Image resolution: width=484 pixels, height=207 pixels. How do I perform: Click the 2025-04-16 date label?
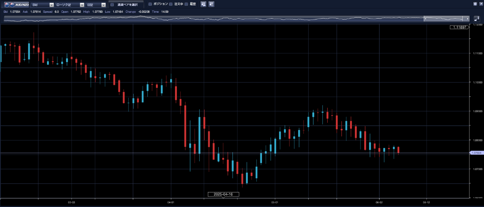pyautogui.click(x=223, y=194)
